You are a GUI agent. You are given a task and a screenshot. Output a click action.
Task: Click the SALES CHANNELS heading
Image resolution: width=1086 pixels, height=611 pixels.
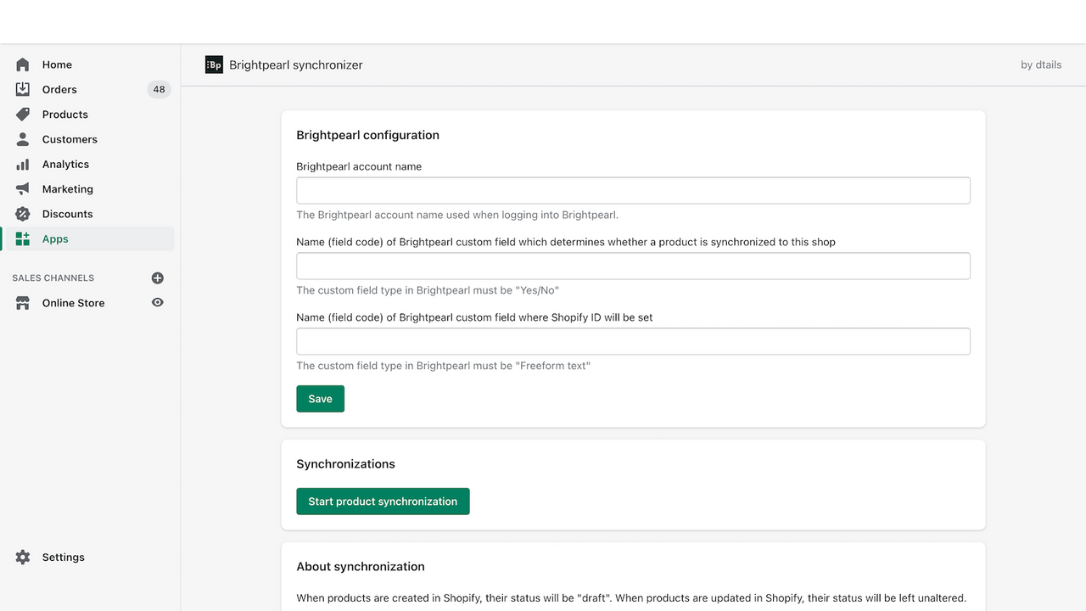(x=53, y=278)
